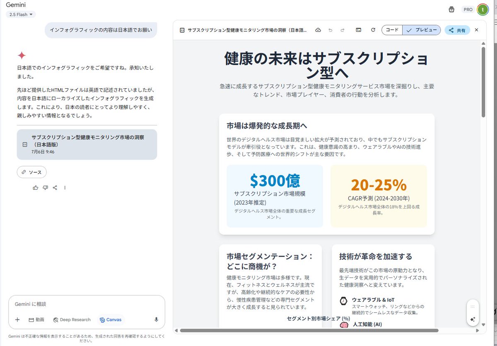Redo the canvas change
Viewport: 497px width, 346px height.
(343, 30)
